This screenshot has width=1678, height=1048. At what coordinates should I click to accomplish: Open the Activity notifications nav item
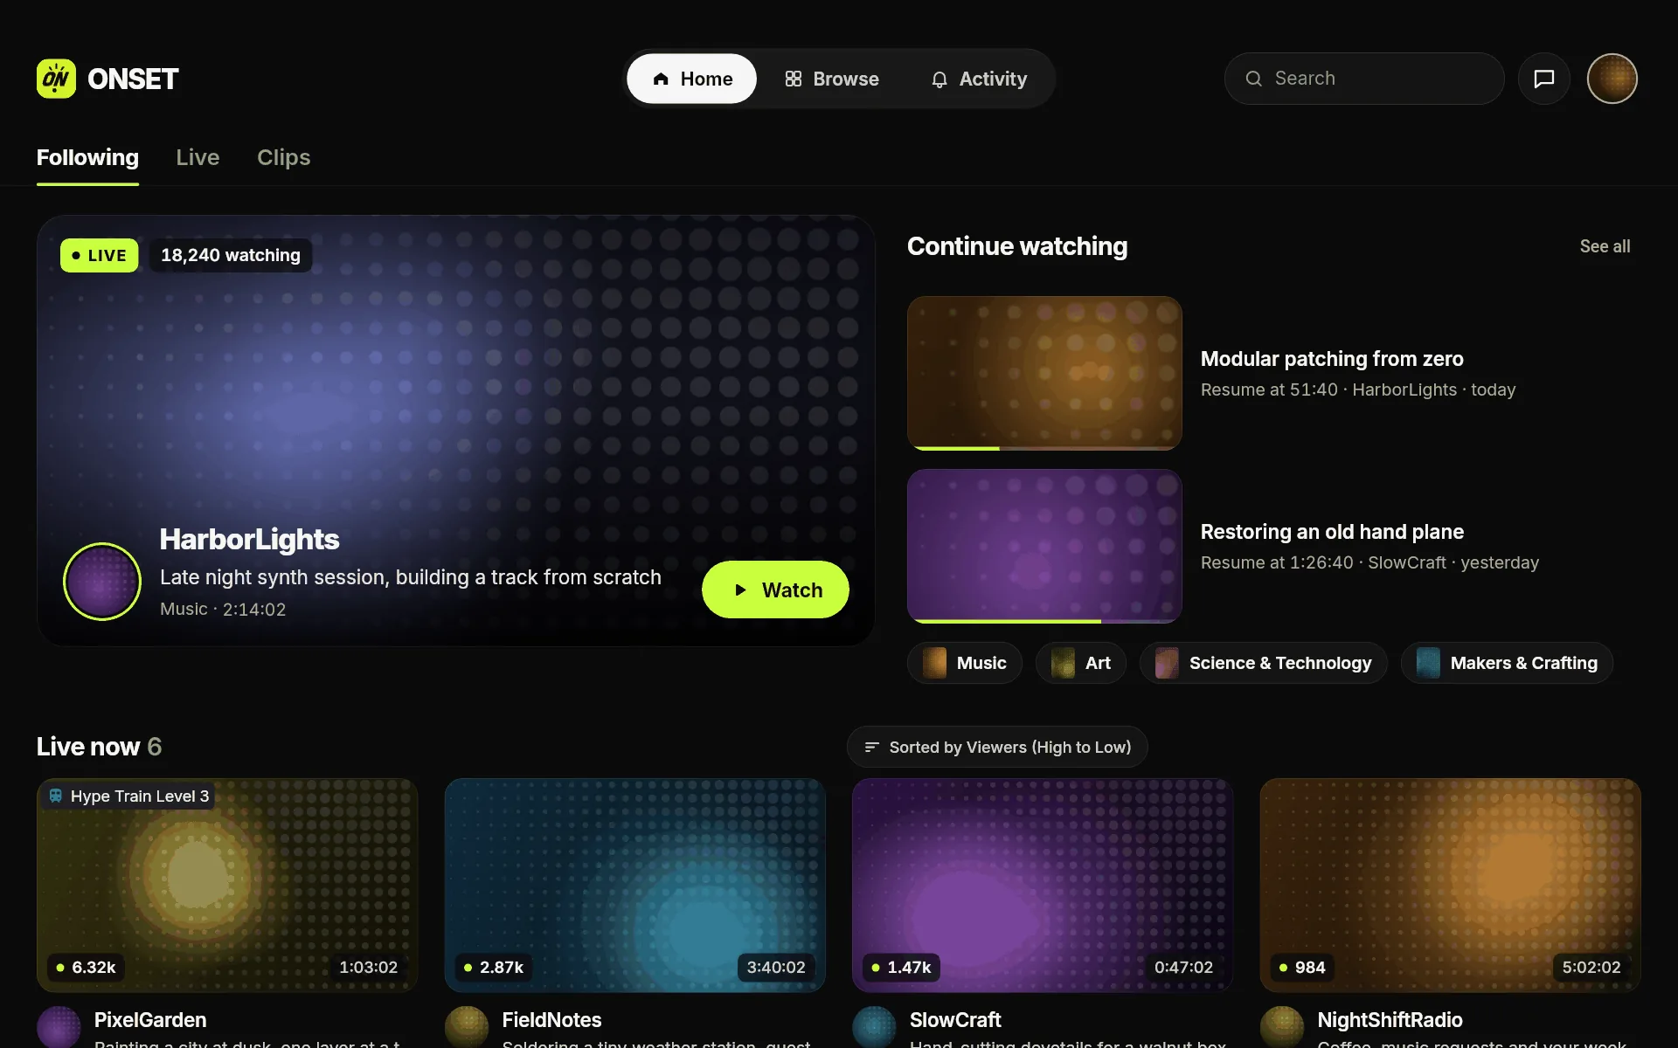click(x=979, y=79)
